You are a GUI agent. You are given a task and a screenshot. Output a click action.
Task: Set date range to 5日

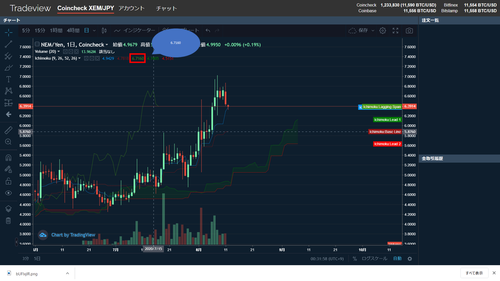pyautogui.click(x=37, y=259)
